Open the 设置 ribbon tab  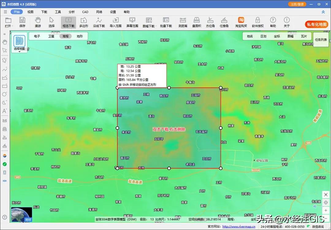click(x=113, y=12)
